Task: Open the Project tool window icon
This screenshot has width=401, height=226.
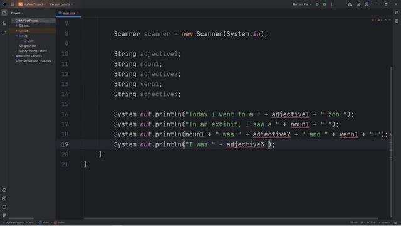Action: point(4,13)
